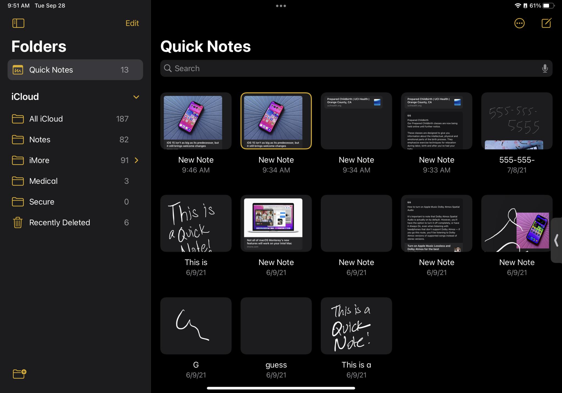
Task: Tap the 7/8/21 date label
Action: coord(517,170)
